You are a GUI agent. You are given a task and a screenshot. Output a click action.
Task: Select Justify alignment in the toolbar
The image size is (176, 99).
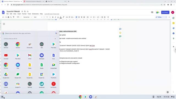pos(84,17)
